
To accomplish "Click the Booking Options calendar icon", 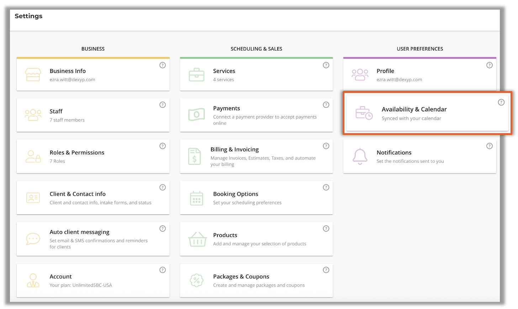I will click(x=196, y=198).
